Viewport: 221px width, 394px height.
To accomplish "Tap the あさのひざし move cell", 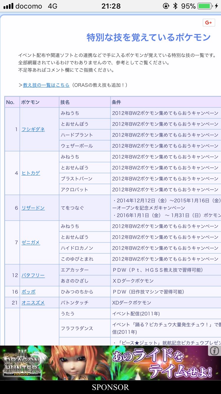I will pos(85,281).
